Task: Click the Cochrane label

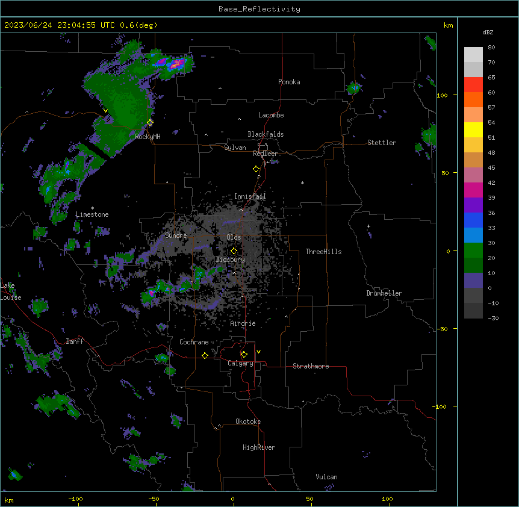Action: [194, 342]
